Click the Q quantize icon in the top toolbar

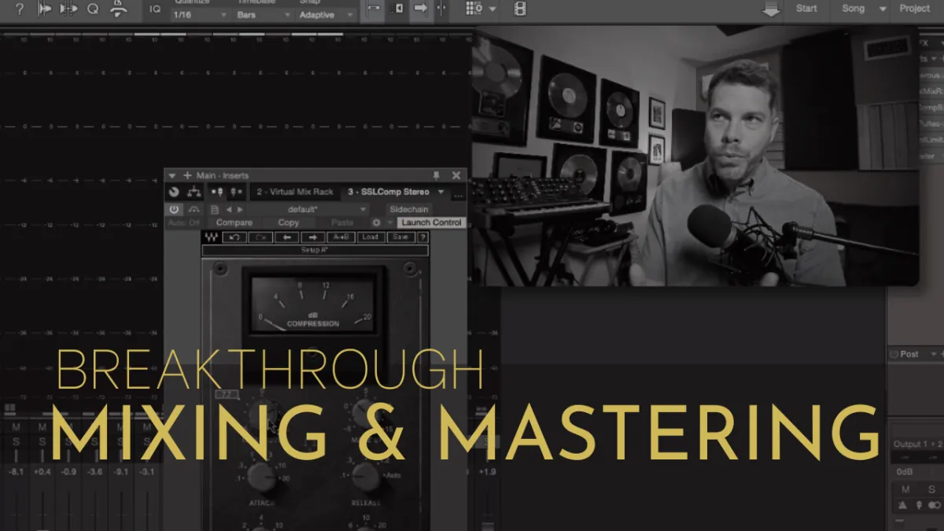click(93, 9)
